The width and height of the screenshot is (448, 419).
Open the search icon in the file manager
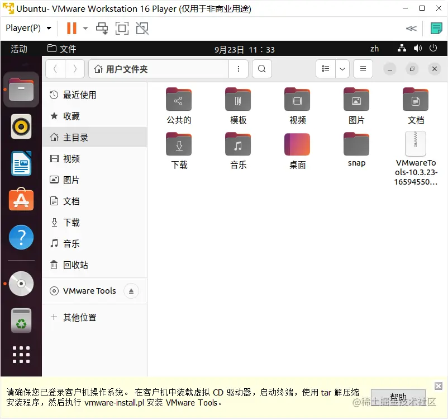[261, 68]
